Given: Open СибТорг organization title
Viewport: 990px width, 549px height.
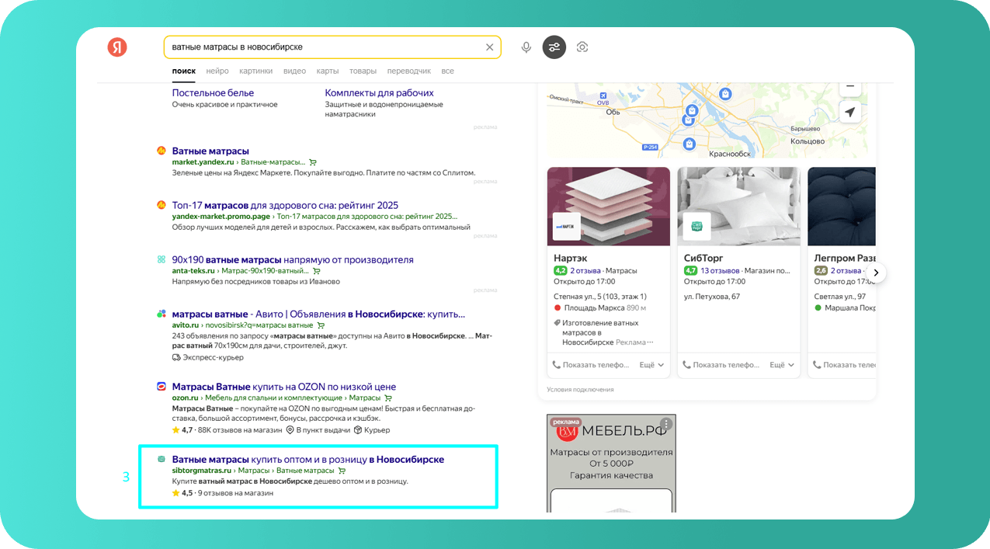Looking at the screenshot, I should coord(703,258).
